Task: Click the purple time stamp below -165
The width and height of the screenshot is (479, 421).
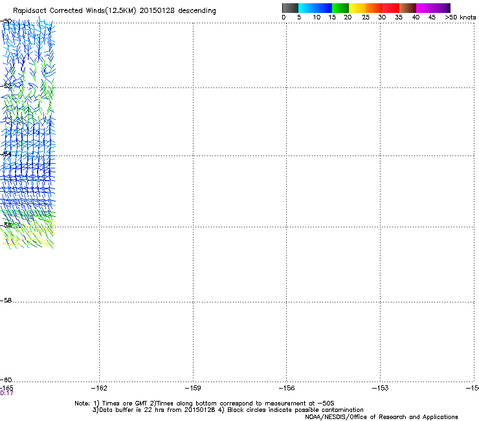Action: (6, 393)
